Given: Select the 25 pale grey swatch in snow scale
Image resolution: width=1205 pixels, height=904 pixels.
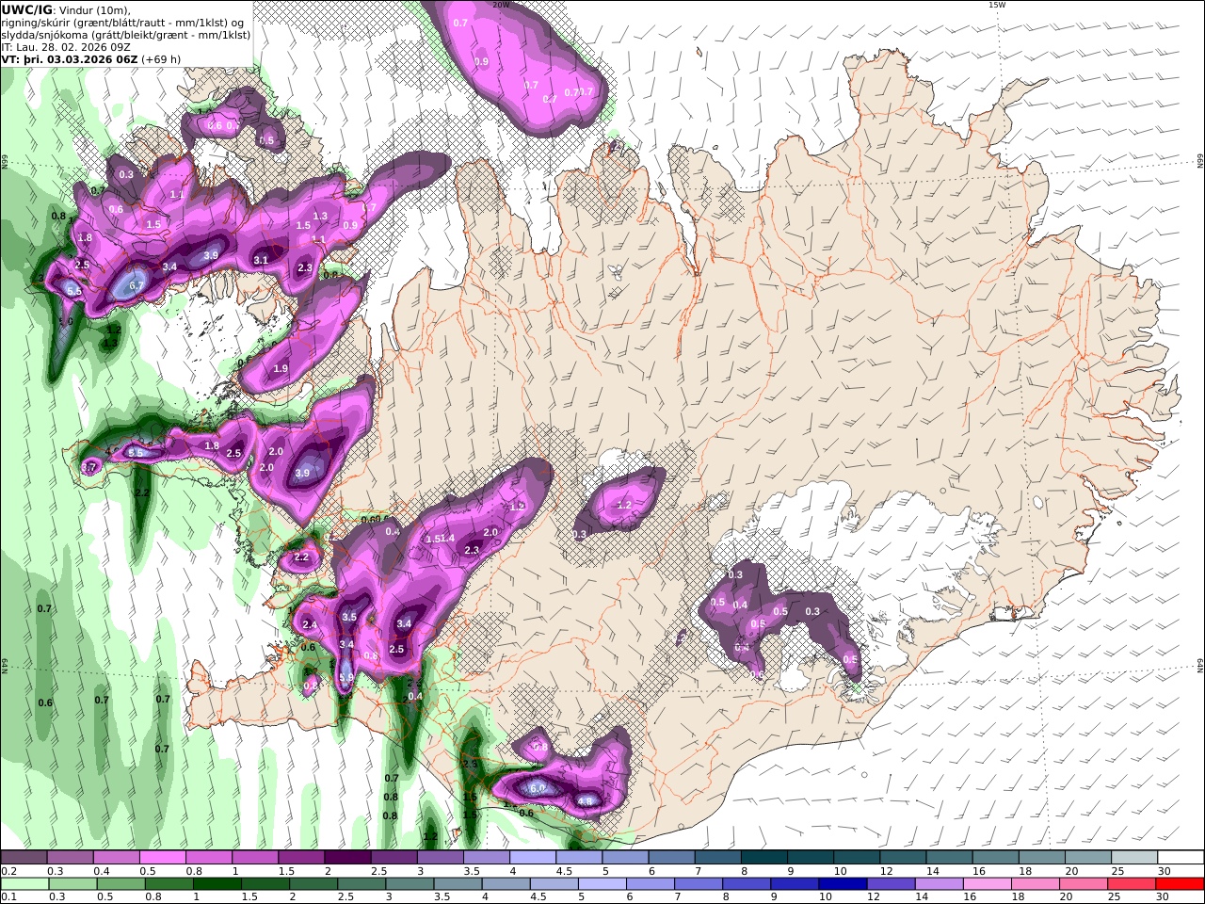Looking at the screenshot, I should [x=1135, y=858].
